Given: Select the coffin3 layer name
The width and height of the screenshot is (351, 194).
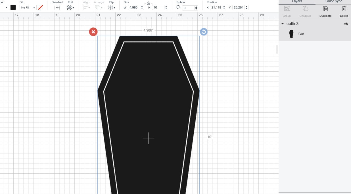Looking at the screenshot, I should click(292, 24).
